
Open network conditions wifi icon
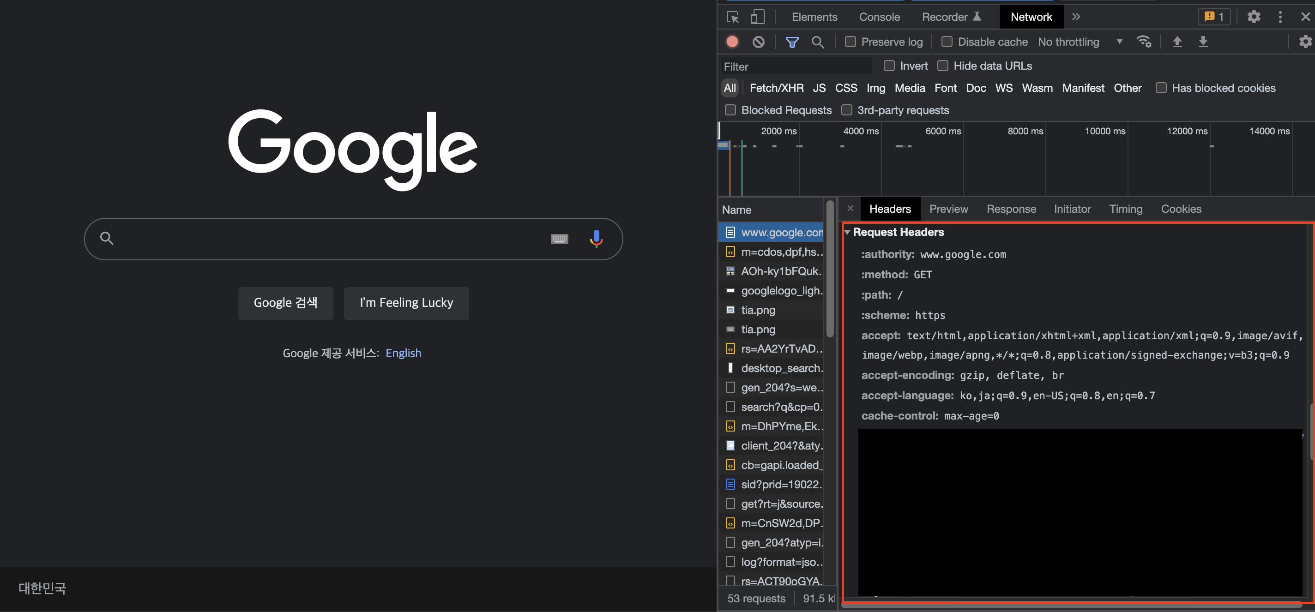pos(1144,42)
